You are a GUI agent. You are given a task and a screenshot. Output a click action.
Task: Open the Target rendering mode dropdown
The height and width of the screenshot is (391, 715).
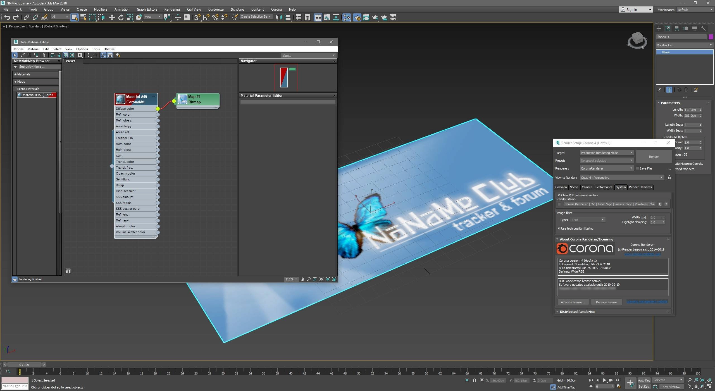pos(606,153)
